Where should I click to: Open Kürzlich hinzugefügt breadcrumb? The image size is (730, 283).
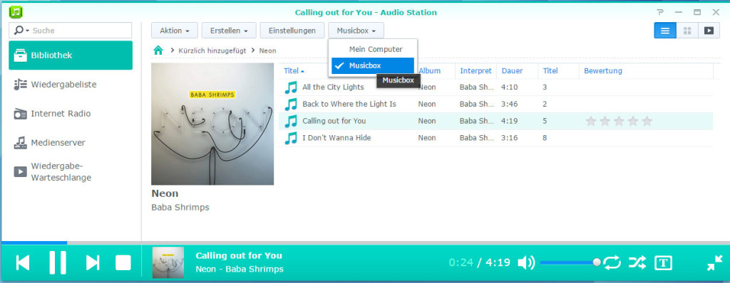pos(212,50)
